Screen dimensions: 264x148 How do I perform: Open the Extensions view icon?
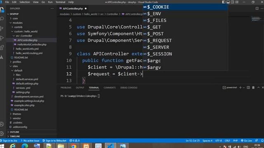[x=2, y=48]
